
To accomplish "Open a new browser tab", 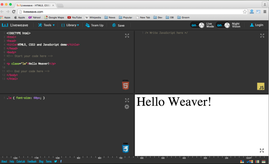I will click(x=60, y=5).
